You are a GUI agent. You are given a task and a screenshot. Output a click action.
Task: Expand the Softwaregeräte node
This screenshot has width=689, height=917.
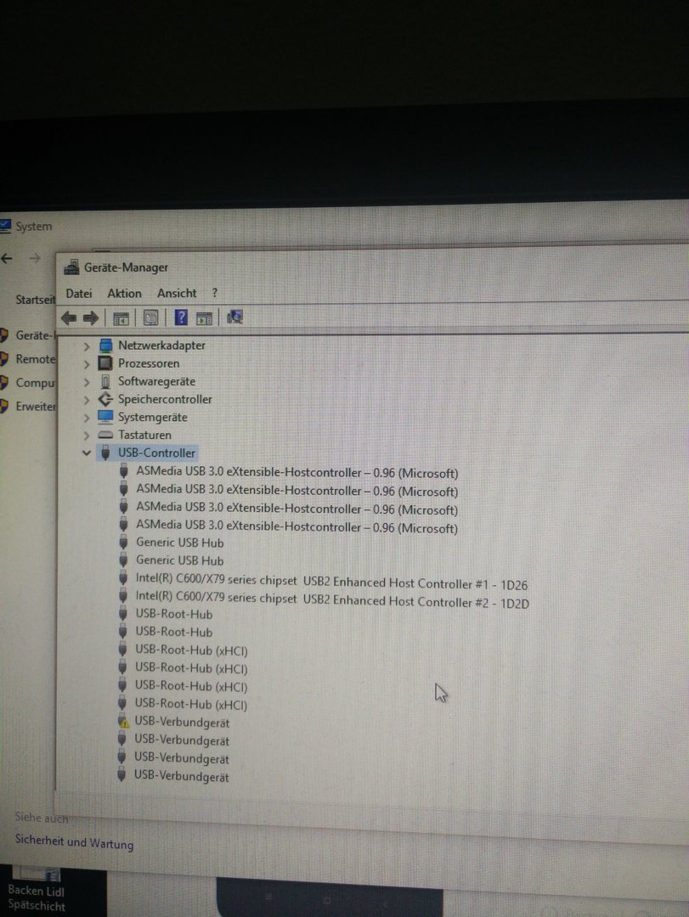tap(87, 382)
